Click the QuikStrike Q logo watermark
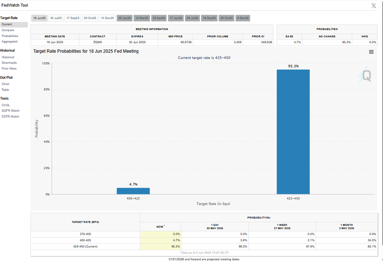Screen dimensions: 383x261 (x=366, y=75)
